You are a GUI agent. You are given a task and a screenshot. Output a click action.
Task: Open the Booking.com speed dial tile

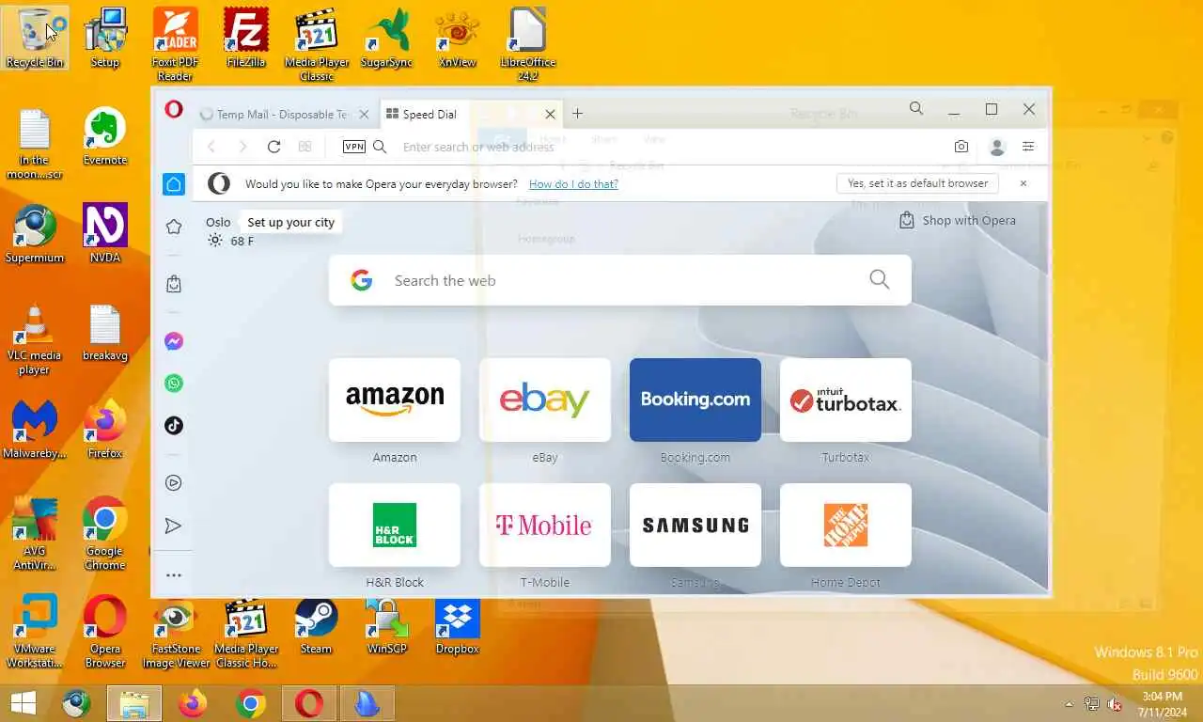695,400
